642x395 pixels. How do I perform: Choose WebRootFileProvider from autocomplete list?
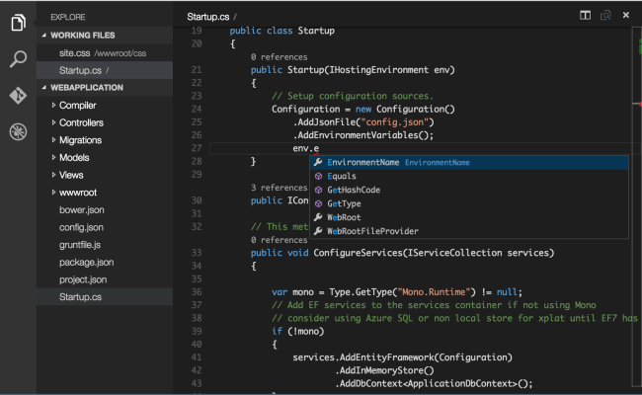(x=469, y=231)
